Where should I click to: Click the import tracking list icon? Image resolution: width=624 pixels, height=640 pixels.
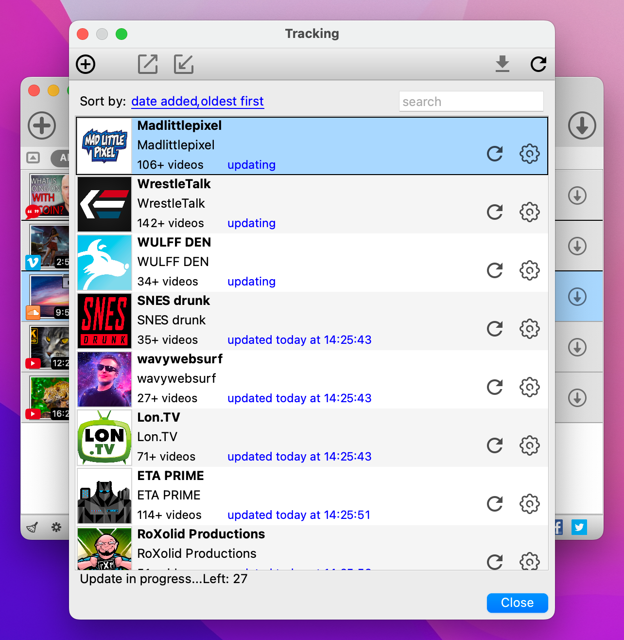[184, 64]
